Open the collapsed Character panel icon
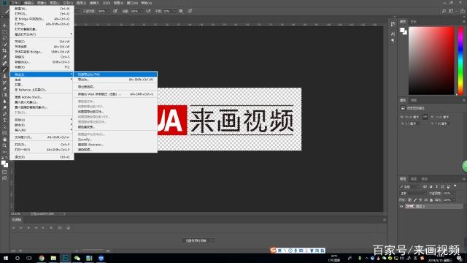The width and height of the screenshot is (467, 263). tap(393, 34)
